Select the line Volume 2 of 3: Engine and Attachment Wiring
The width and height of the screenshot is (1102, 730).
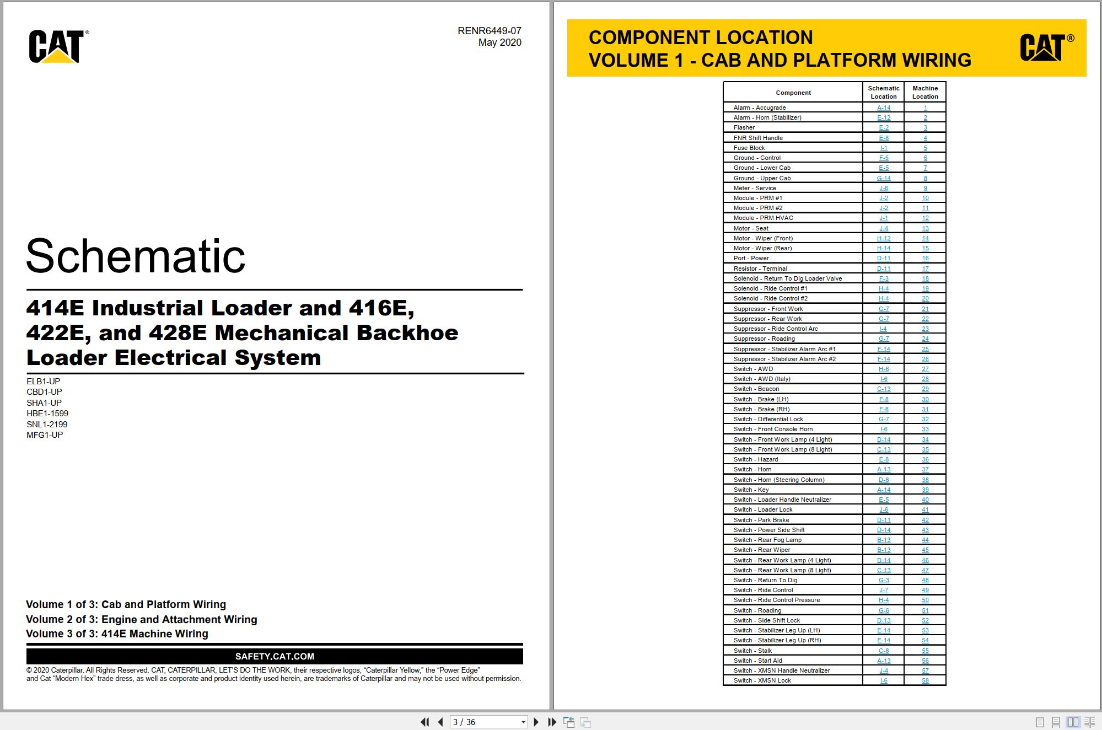(x=142, y=619)
